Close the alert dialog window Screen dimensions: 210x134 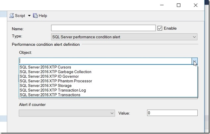click(x=194, y=5)
